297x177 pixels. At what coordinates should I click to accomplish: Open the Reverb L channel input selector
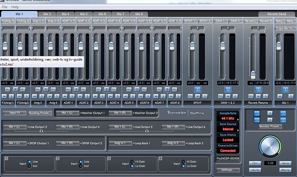click(251, 21)
